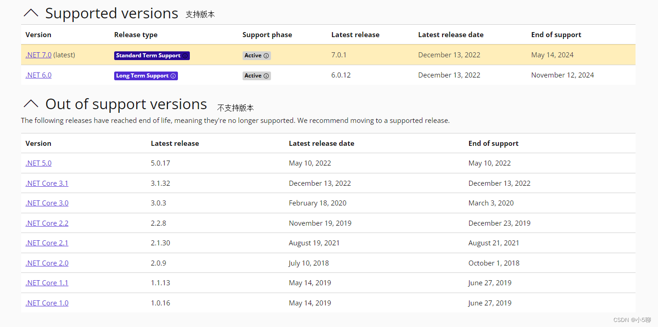Open the .NET 5.0 download page
The image size is (658, 327).
39,163
